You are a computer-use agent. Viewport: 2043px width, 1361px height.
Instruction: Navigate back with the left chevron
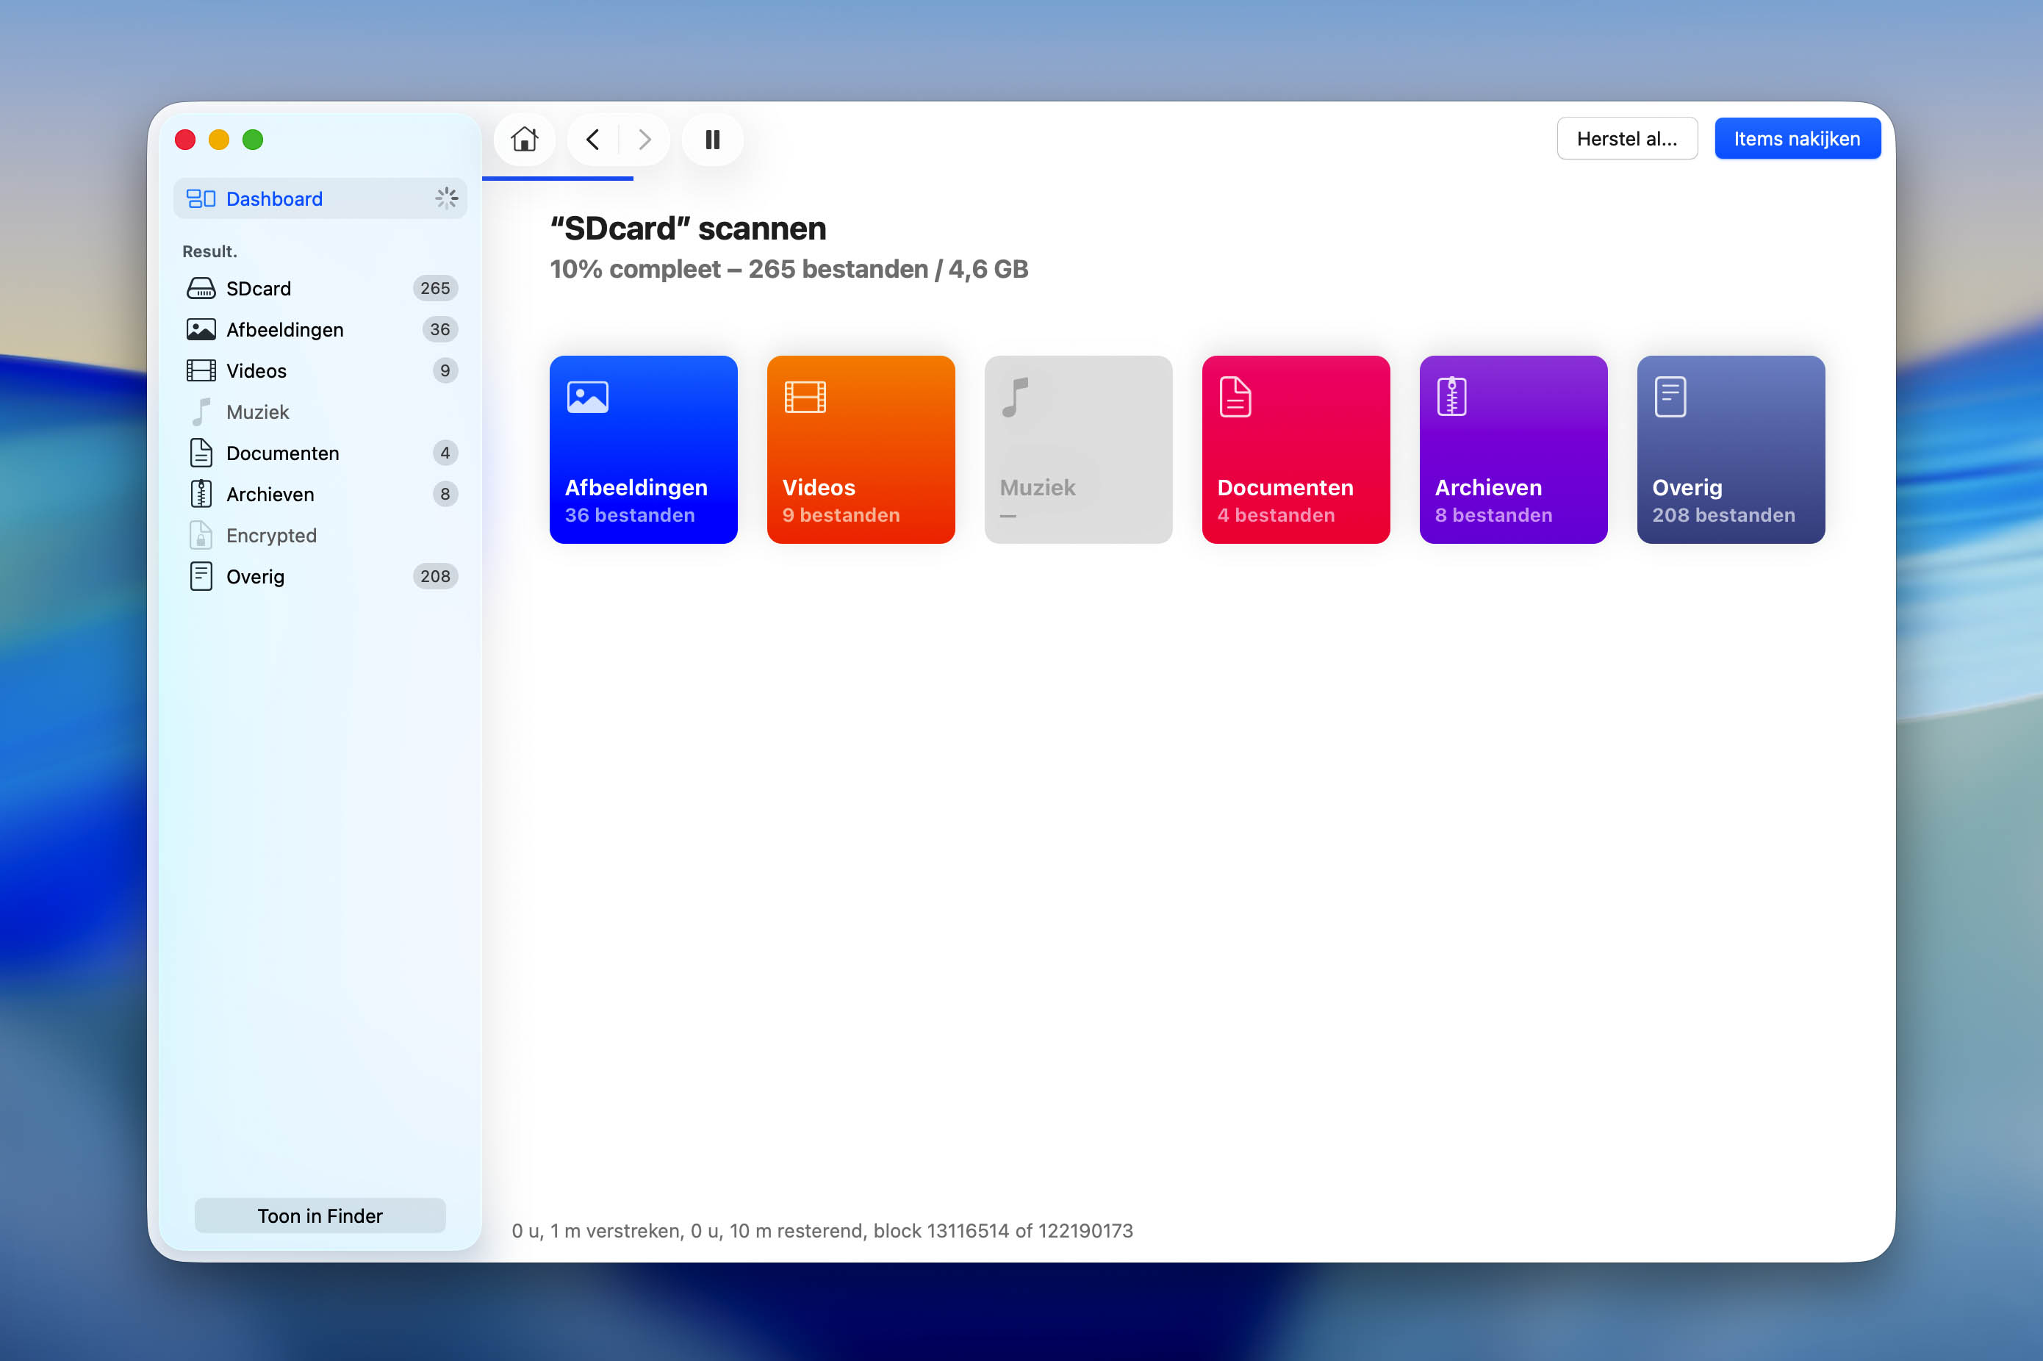[593, 139]
